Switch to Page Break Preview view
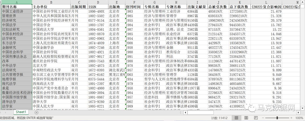Viewport: 305px width, 121px height. click(256, 118)
